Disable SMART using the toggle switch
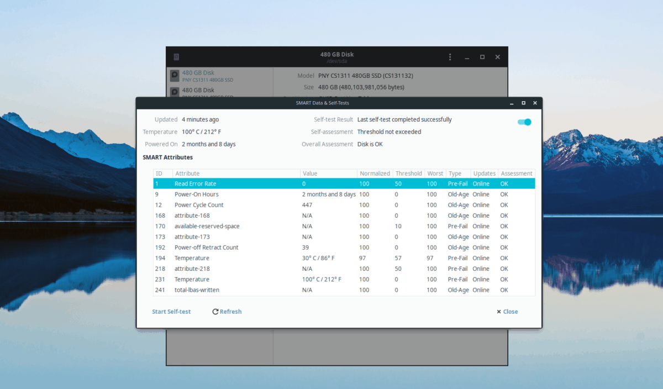This screenshot has width=663, height=389. 523,122
